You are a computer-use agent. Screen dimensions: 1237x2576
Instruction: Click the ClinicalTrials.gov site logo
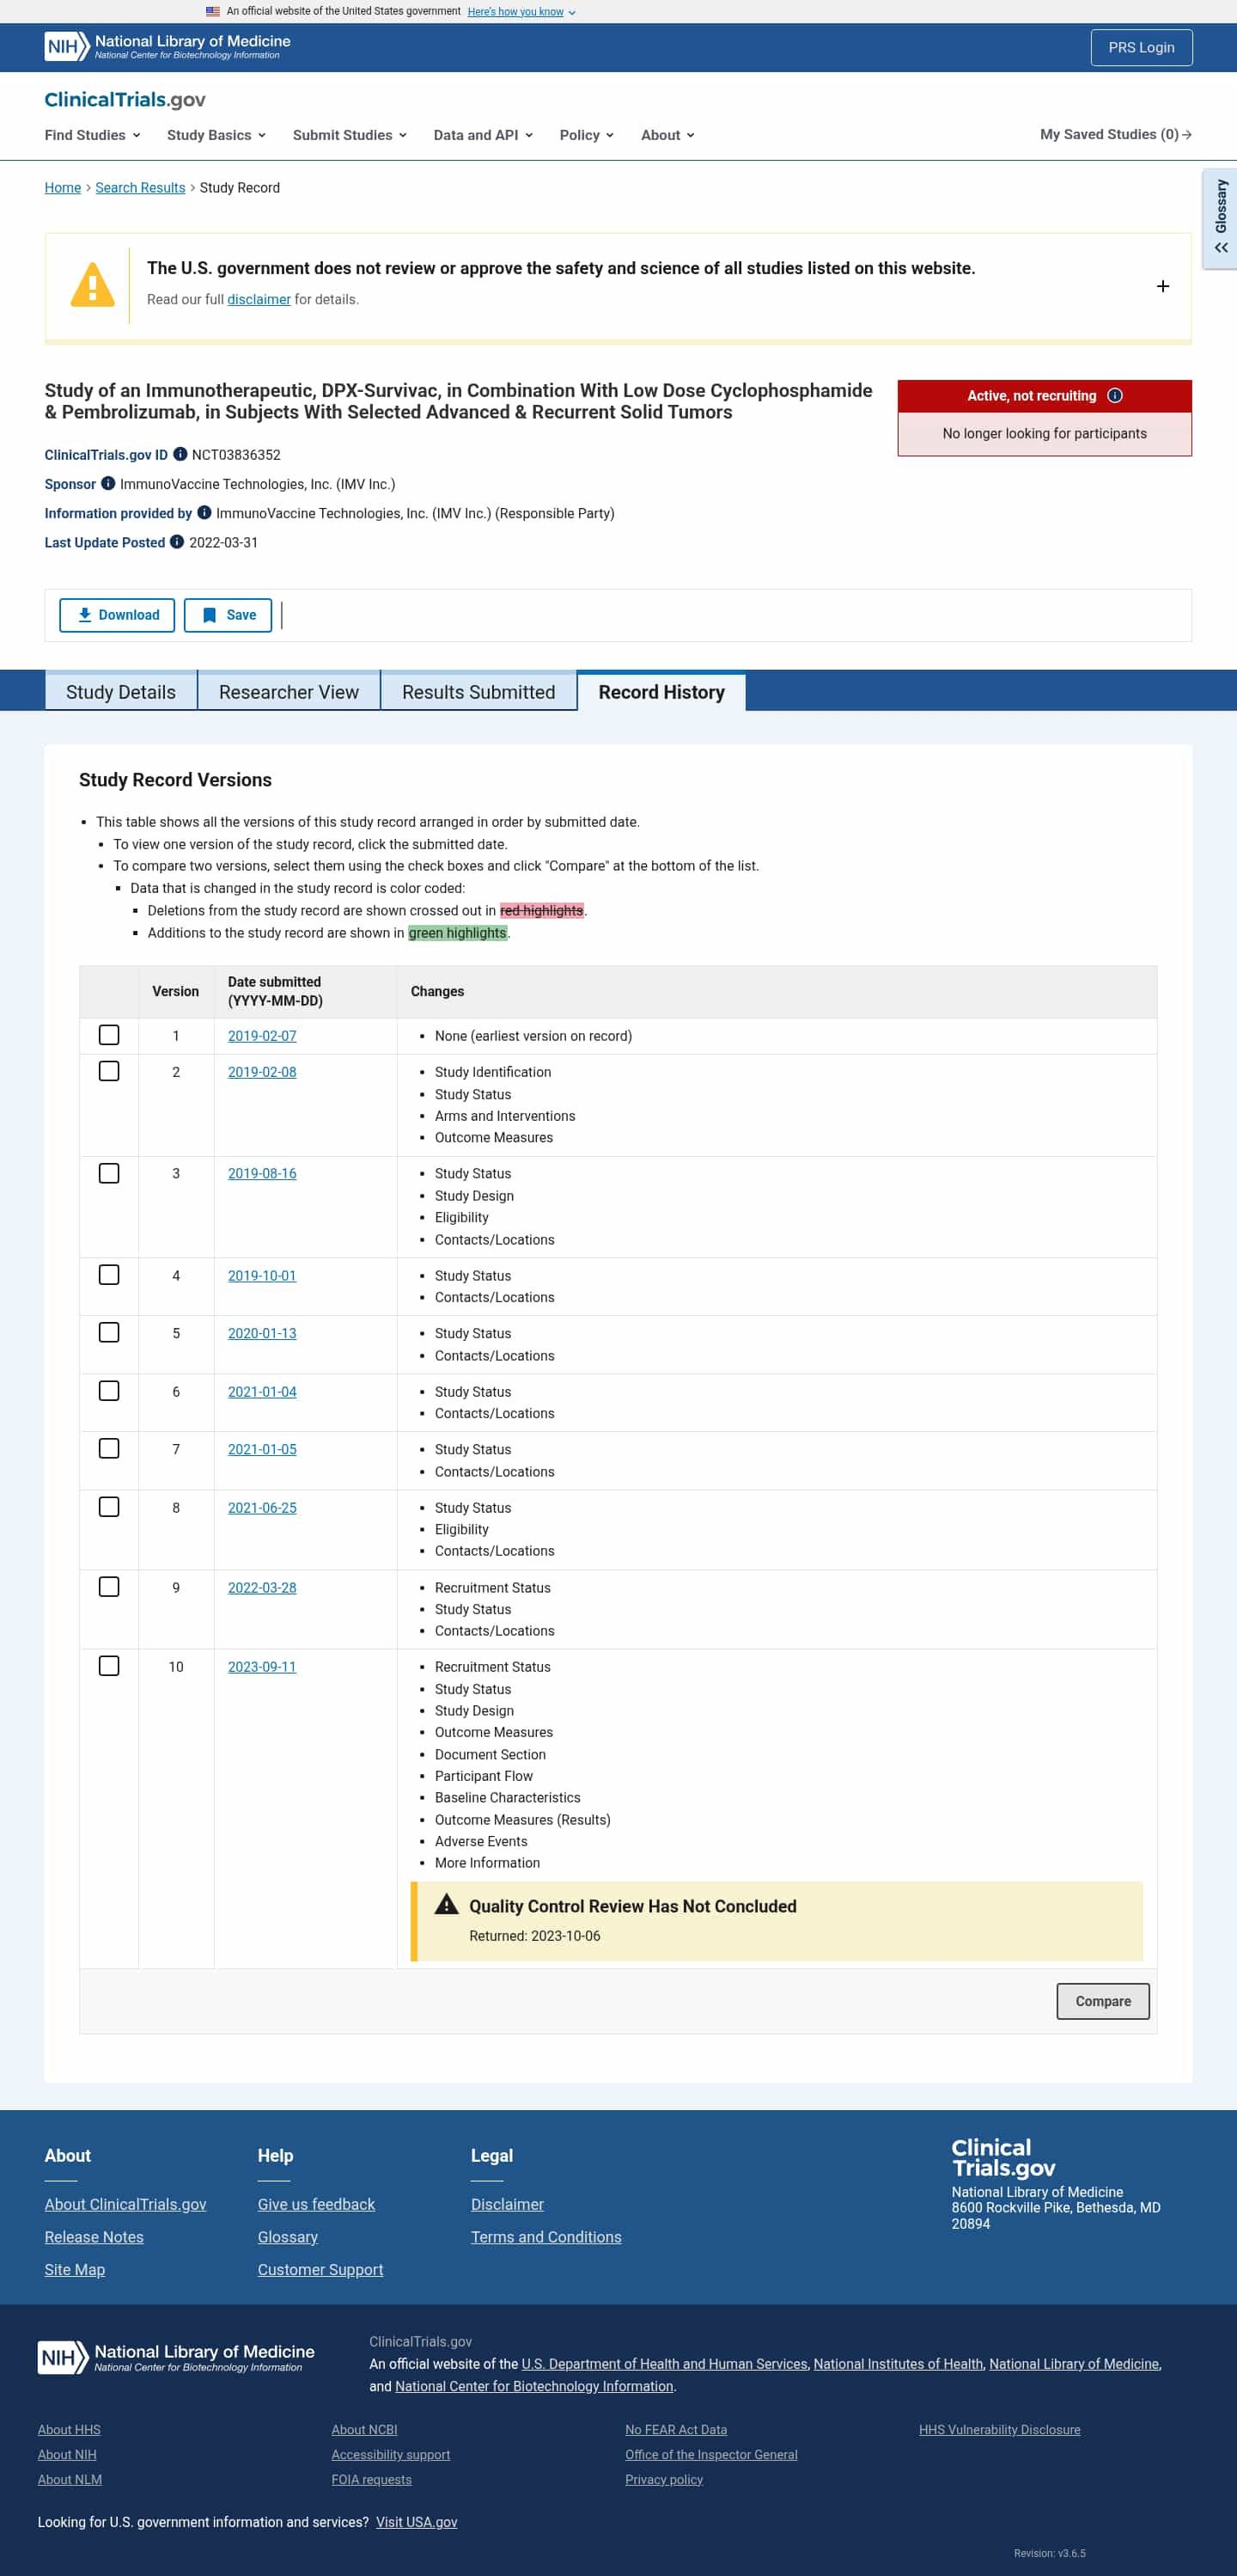(x=125, y=99)
